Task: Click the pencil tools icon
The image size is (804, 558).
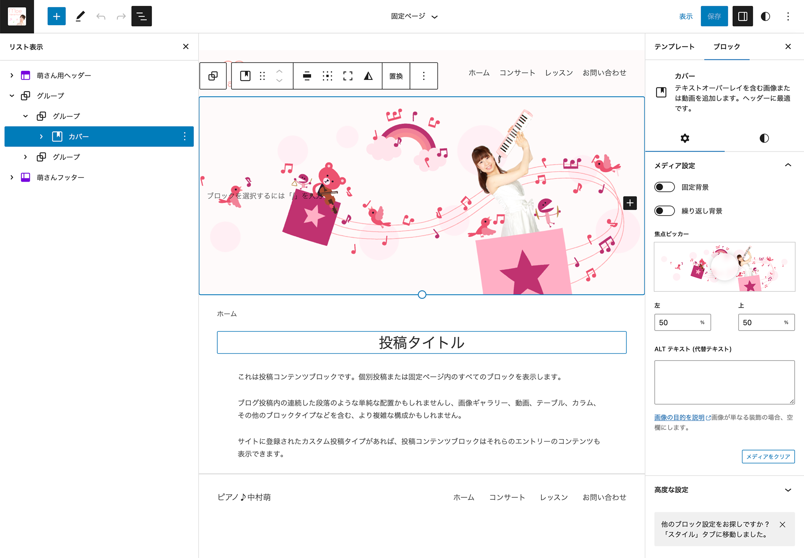Action: (x=80, y=16)
